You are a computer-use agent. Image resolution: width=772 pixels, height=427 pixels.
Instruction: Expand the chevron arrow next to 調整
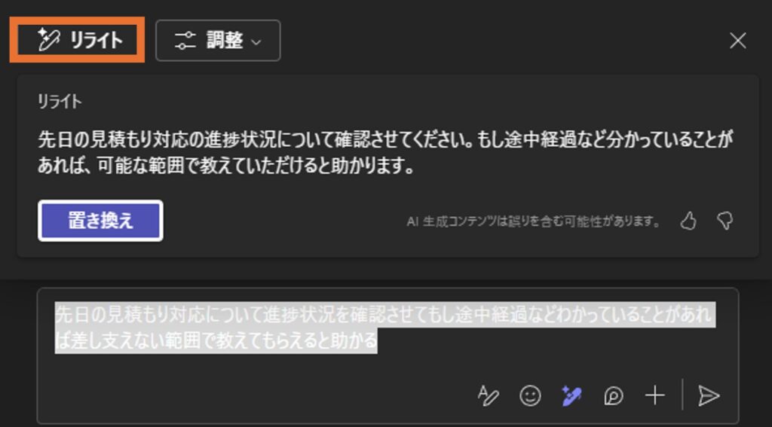coord(256,42)
